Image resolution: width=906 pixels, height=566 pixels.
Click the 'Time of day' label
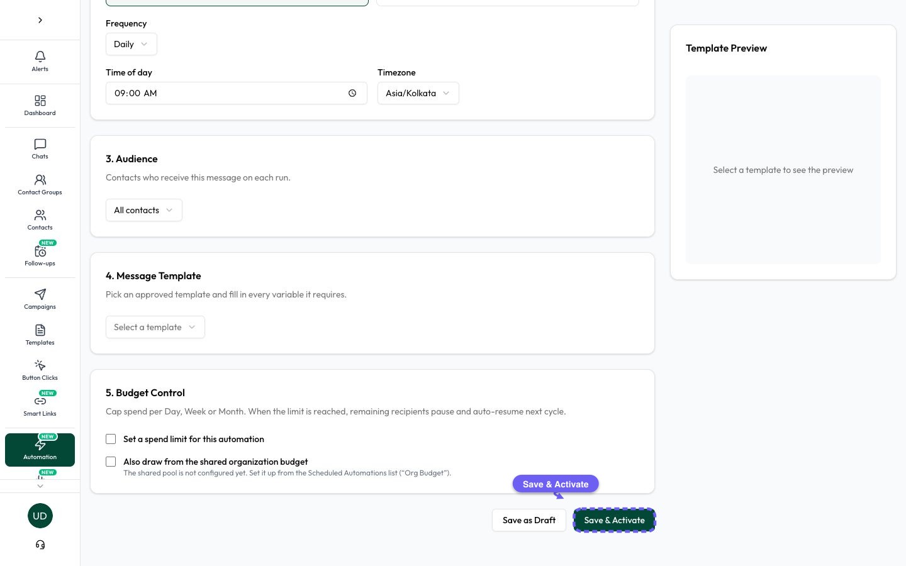coord(129,72)
